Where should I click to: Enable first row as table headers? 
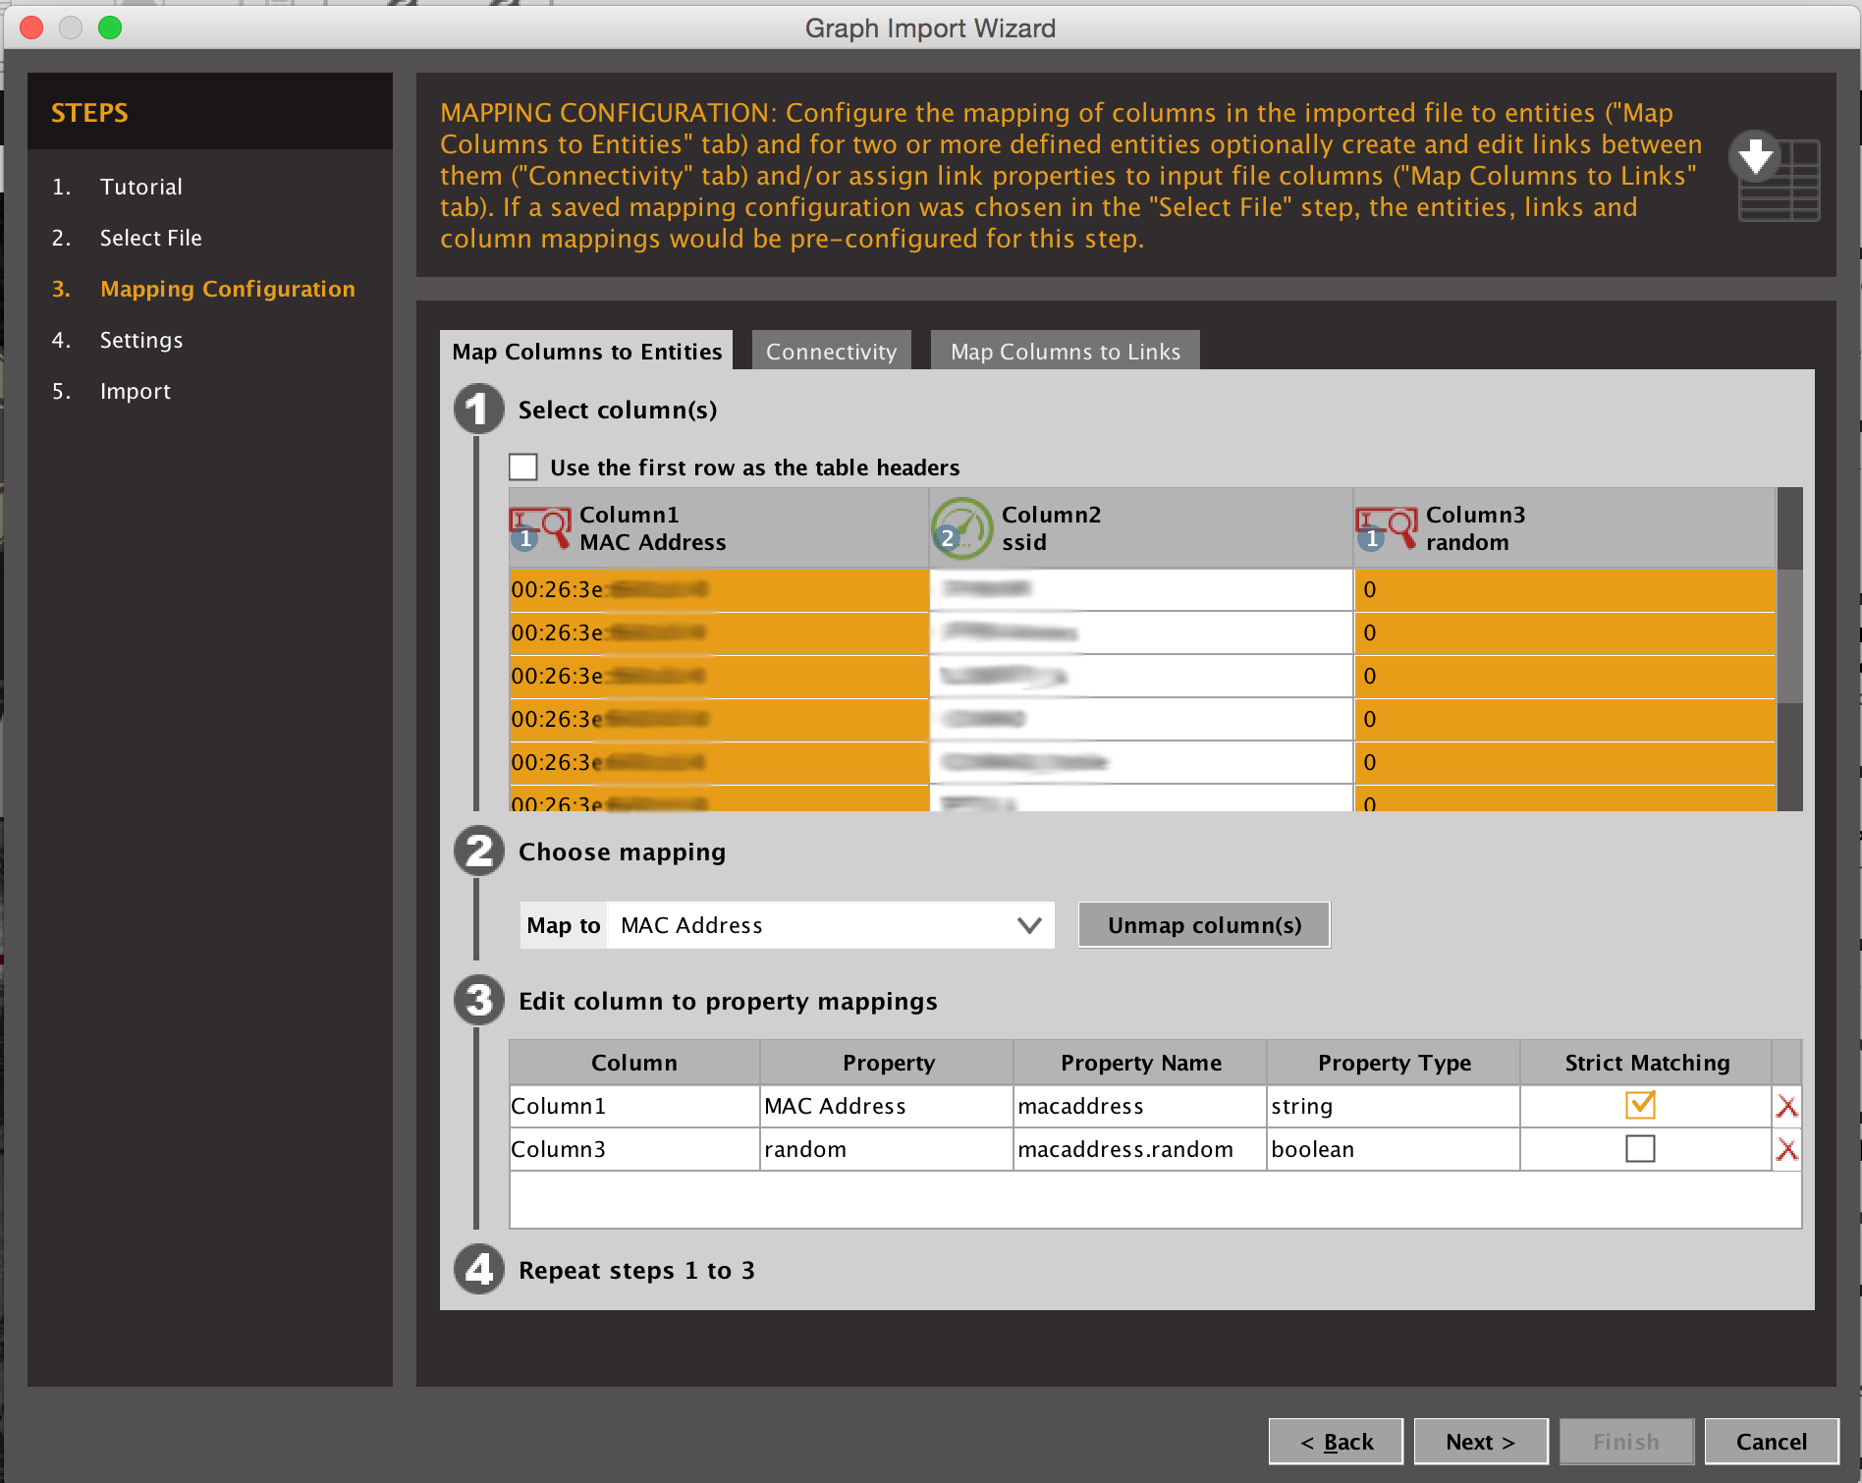(523, 467)
